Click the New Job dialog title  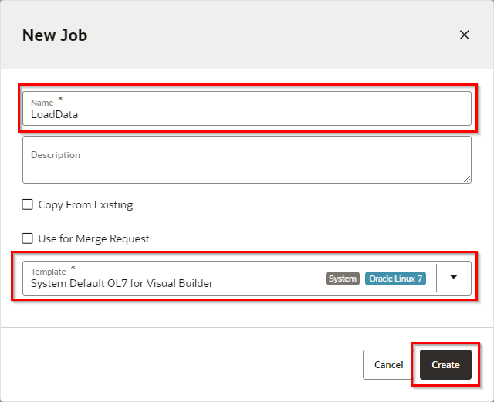[x=54, y=35]
